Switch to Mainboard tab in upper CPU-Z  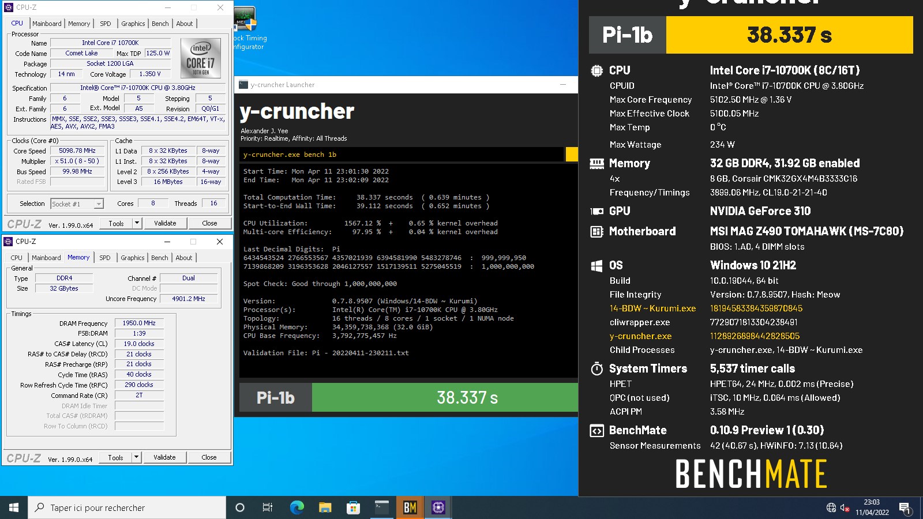[47, 24]
